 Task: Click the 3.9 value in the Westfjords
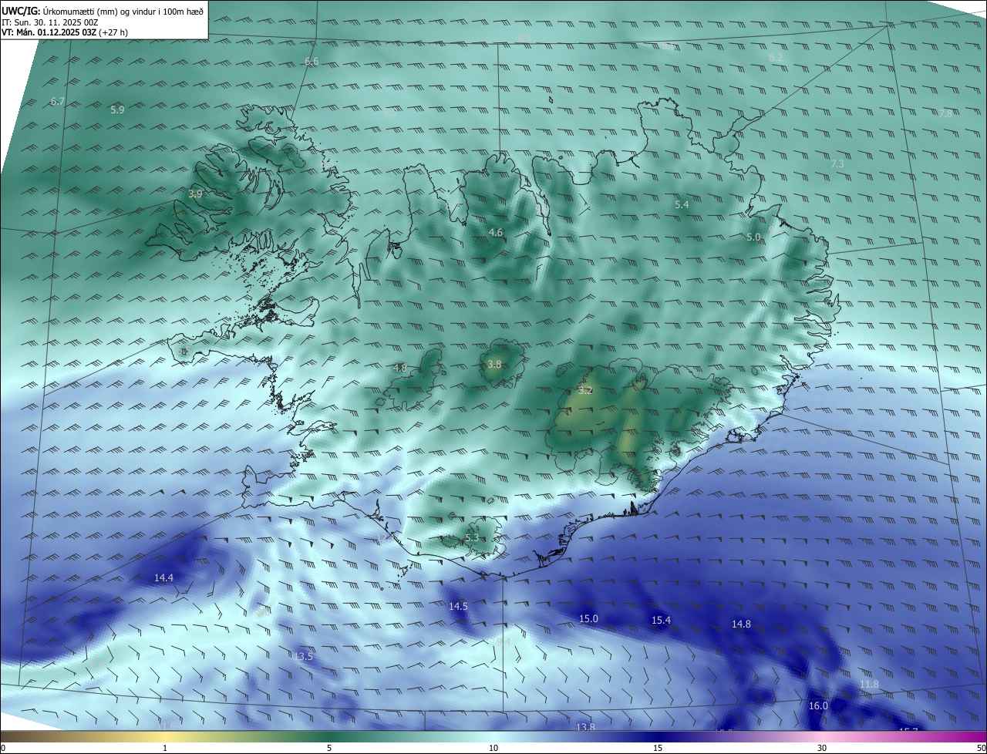(x=195, y=194)
